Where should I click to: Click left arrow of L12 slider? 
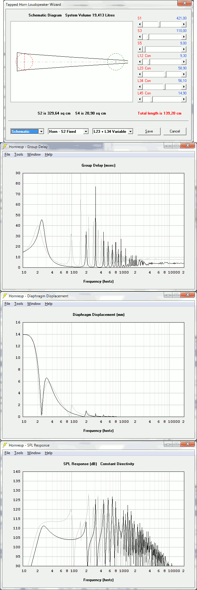(x=140, y=62)
